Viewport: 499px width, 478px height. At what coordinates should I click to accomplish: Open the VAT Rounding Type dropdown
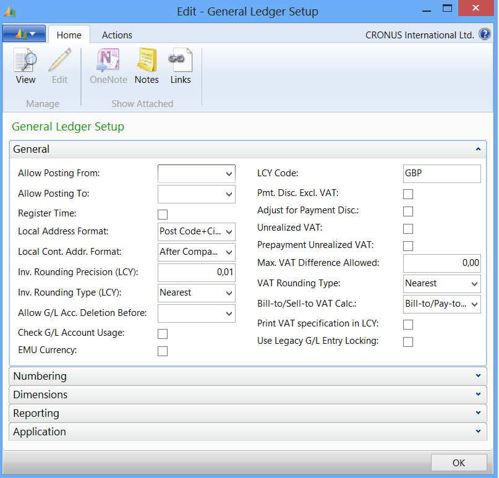click(x=441, y=284)
